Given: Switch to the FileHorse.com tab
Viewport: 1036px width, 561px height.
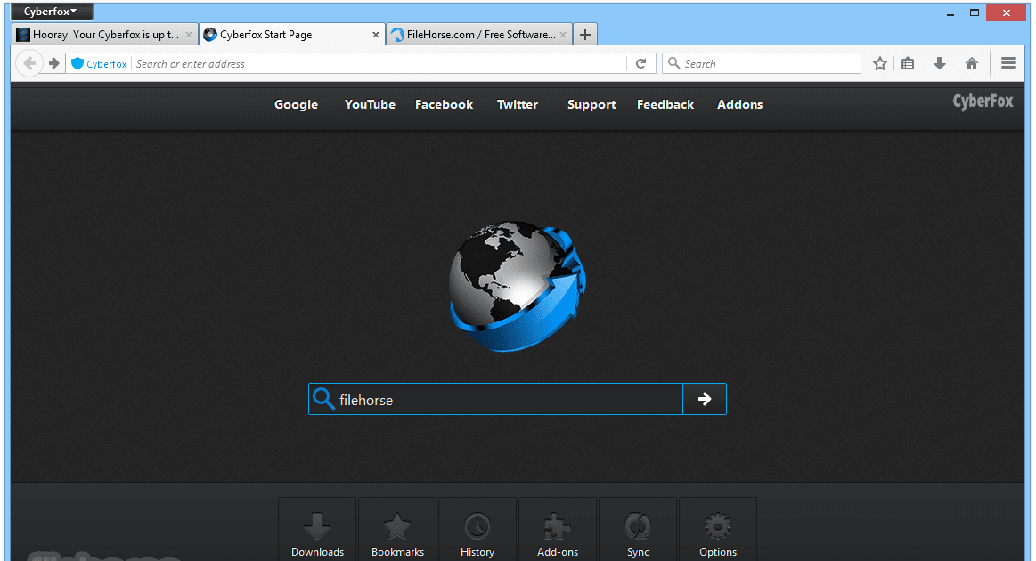Looking at the screenshot, I should coord(479,35).
